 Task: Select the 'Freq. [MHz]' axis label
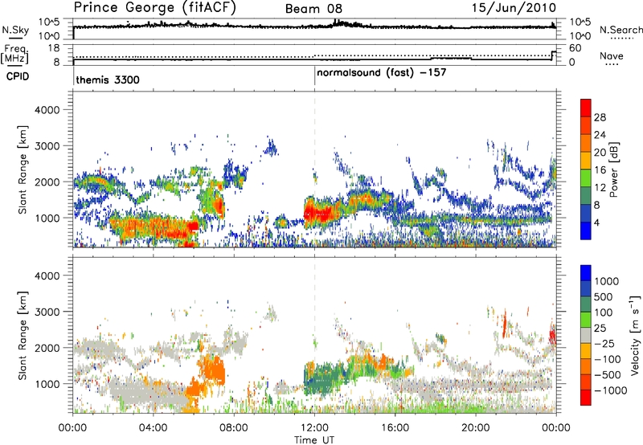(15, 55)
